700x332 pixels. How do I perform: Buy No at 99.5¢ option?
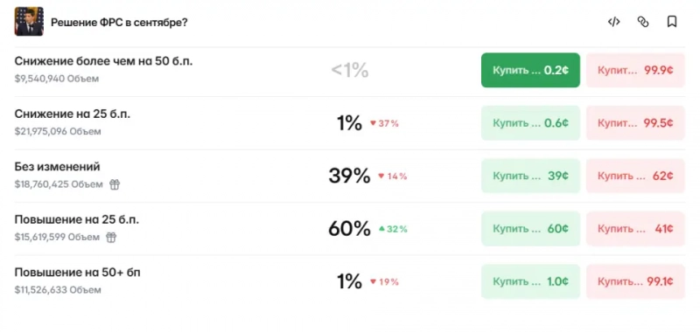[635, 123]
